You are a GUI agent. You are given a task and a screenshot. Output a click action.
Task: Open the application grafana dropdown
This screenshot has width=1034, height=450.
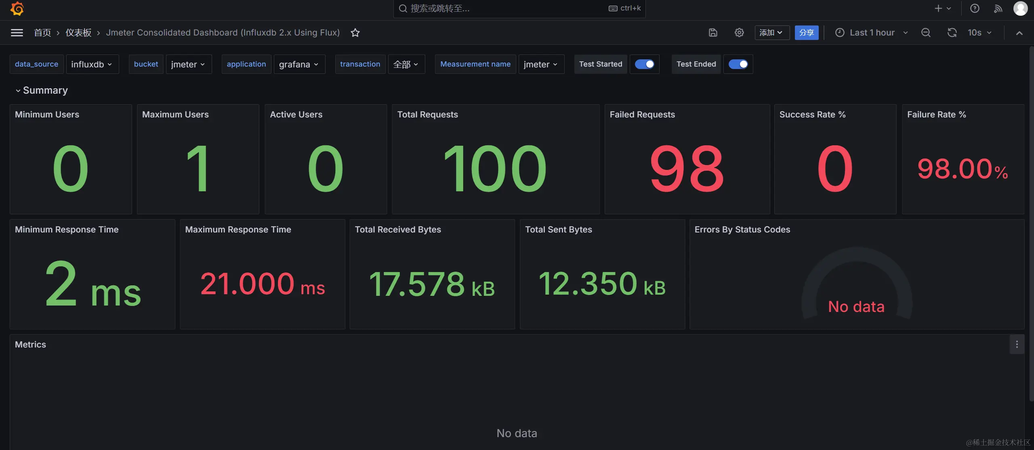click(299, 65)
